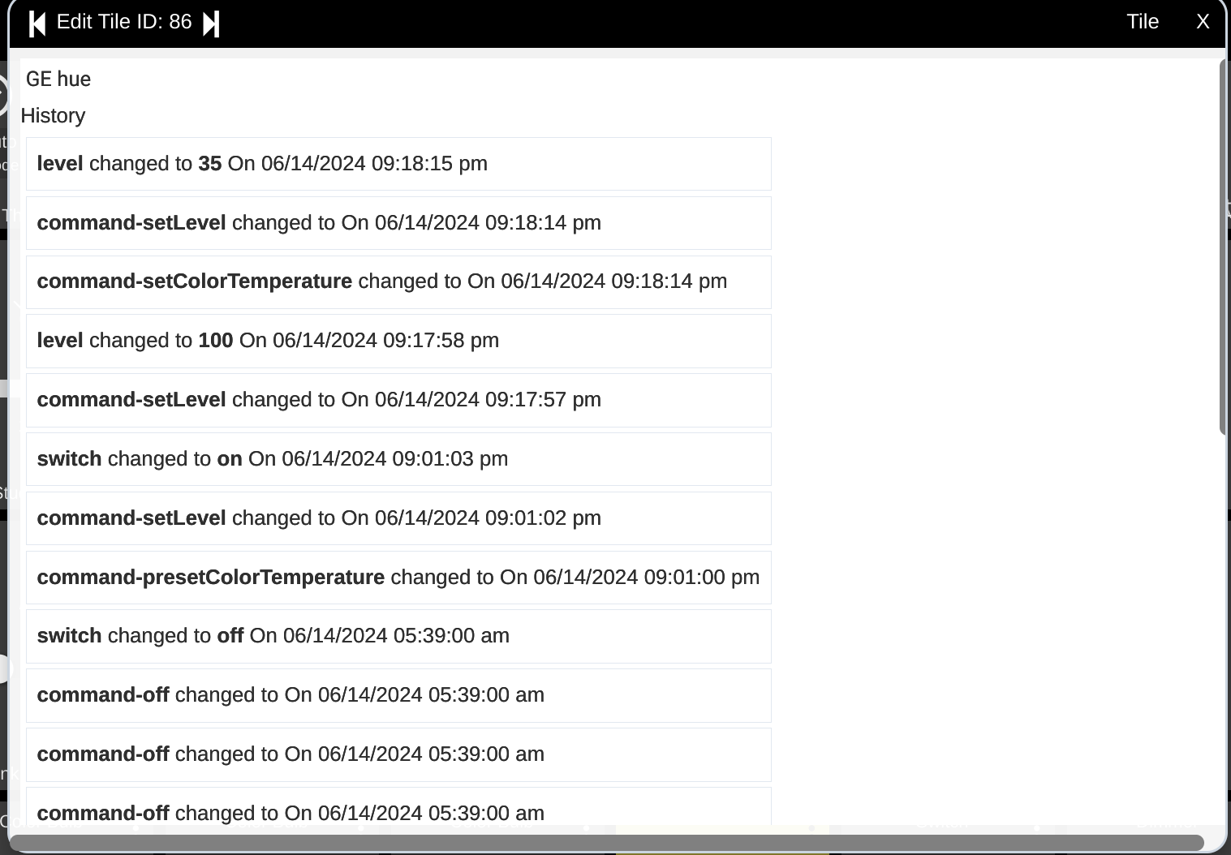This screenshot has width=1231, height=855.
Task: Select the bottom 'command-off' history entry
Action: [398, 811]
